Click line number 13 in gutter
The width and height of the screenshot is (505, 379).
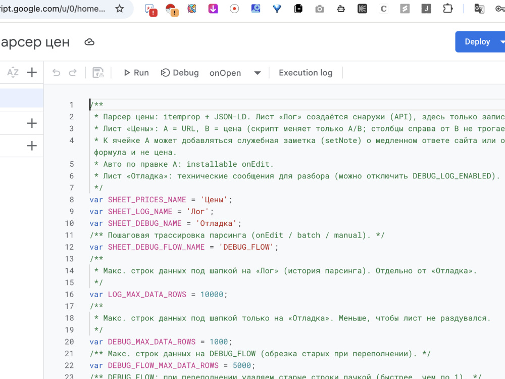click(69, 259)
